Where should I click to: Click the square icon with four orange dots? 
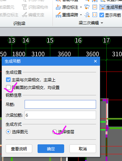(x=95, y=15)
